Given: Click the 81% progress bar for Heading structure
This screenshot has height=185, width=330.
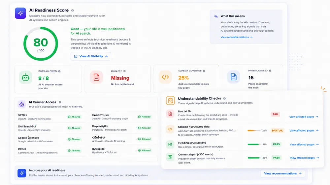Looking at the screenshot, I should [x=254, y=145].
